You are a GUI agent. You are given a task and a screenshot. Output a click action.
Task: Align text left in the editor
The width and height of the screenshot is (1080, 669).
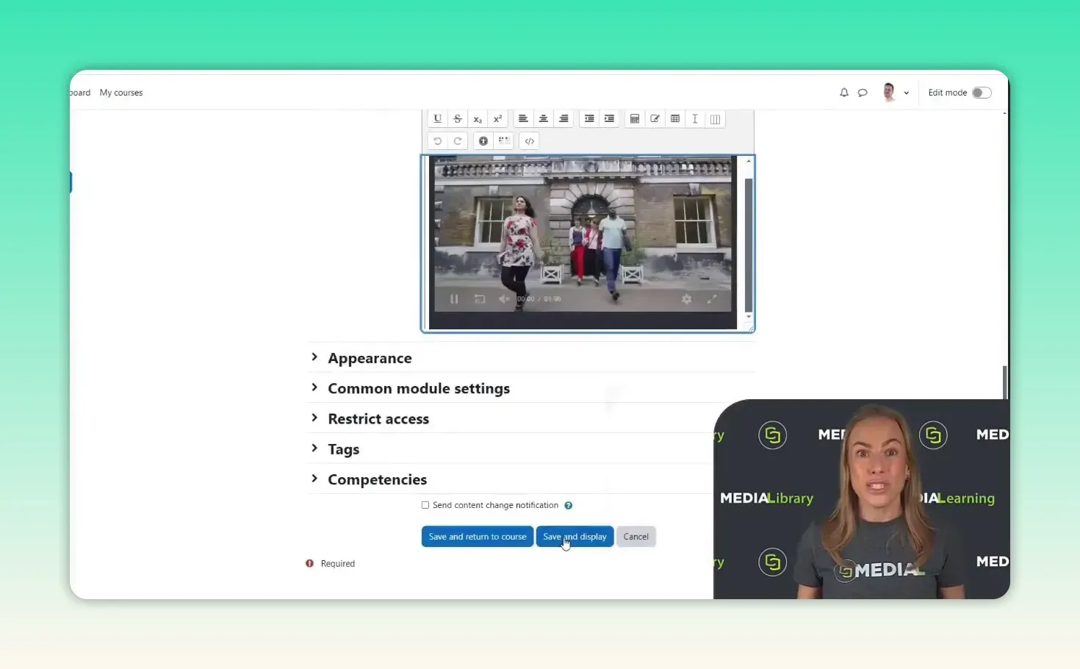[x=523, y=119]
